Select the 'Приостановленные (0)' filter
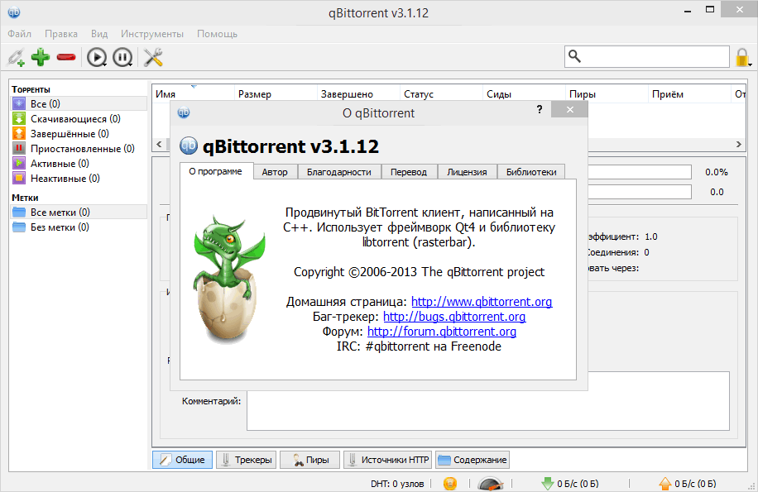This screenshot has height=492, width=758. coord(79,149)
